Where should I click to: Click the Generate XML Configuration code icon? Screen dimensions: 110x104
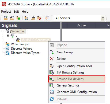(x=52, y=92)
